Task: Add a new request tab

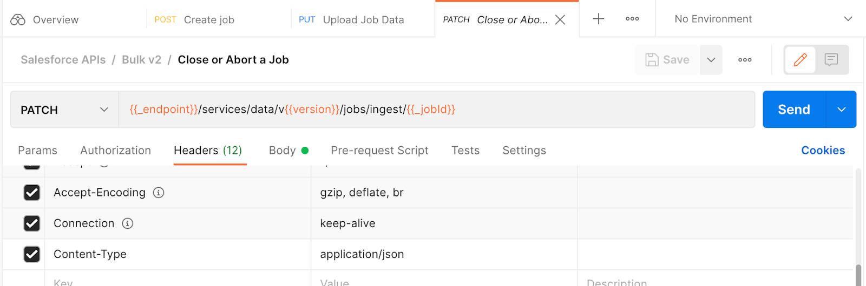Action: point(598,19)
